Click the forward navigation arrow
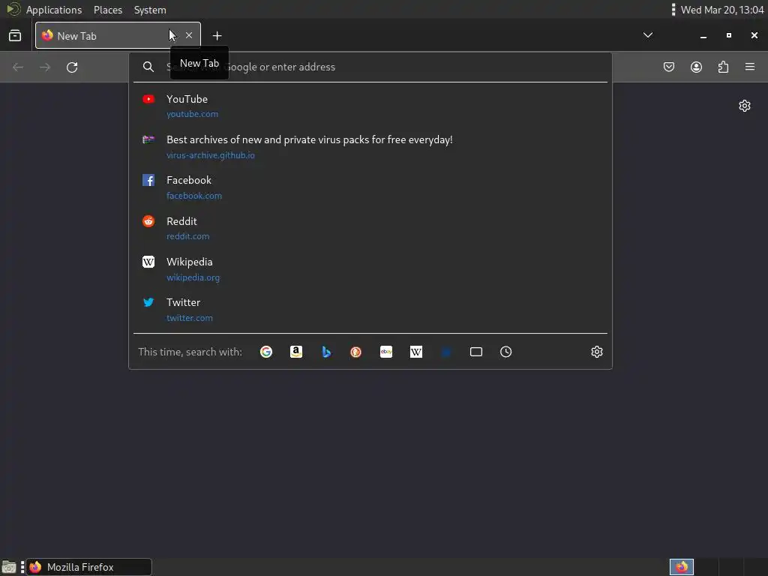 45,67
